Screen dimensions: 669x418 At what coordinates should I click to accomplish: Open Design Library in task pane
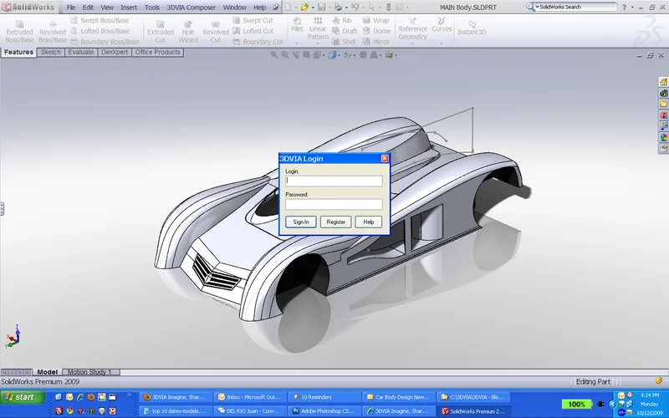point(663,93)
